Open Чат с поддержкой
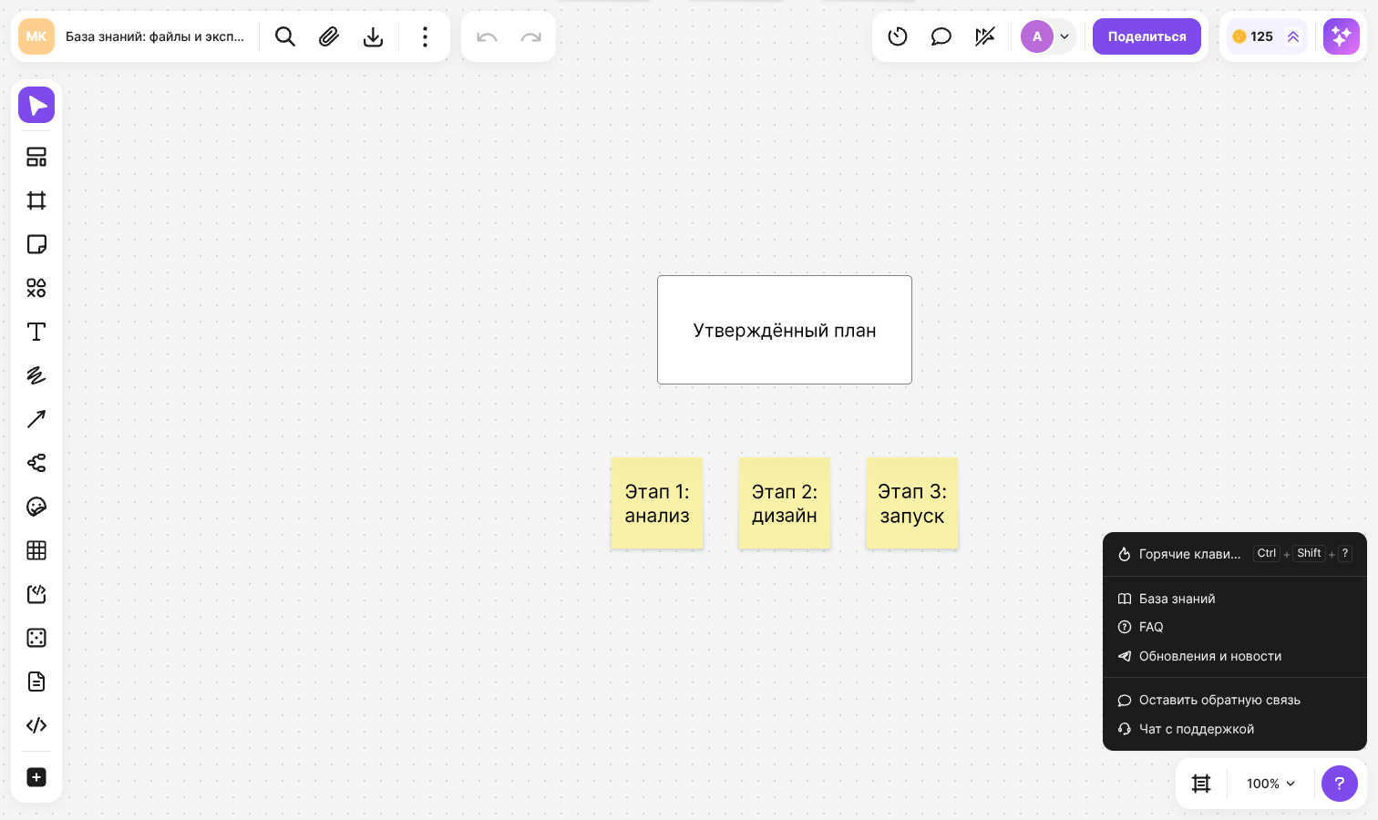The image size is (1378, 820). click(1235, 729)
